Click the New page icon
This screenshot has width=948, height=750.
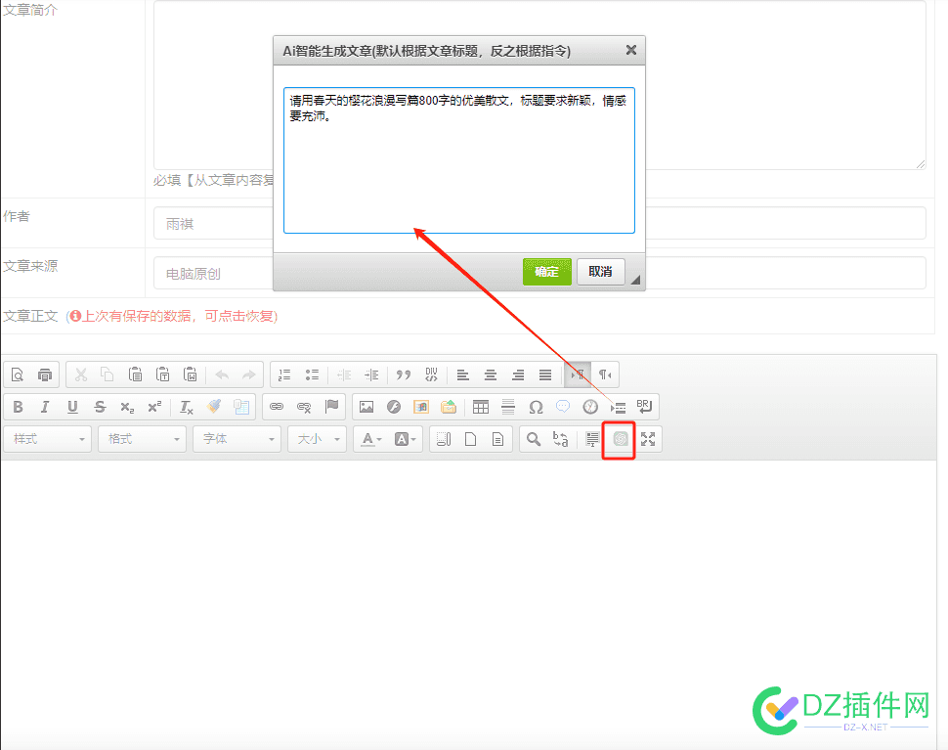[470, 439]
